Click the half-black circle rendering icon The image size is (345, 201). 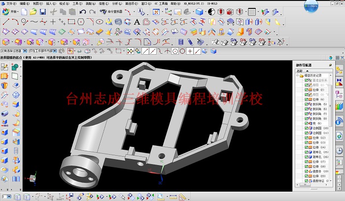[211, 12]
